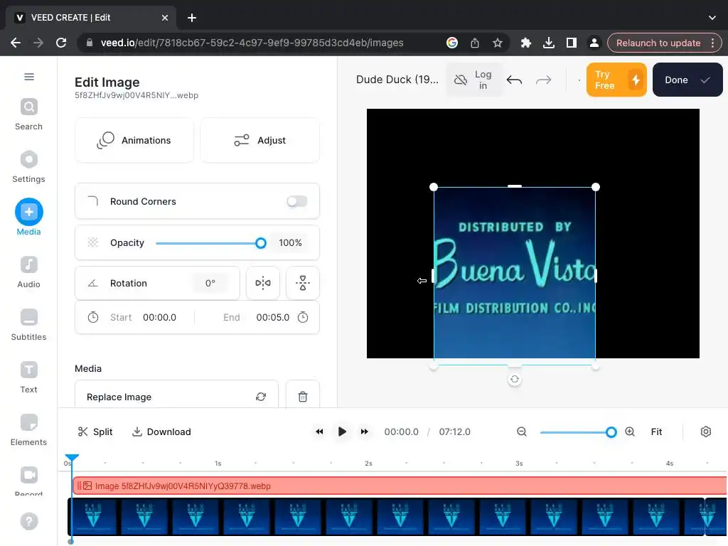Viewport: 728px width, 546px height.
Task: Redo the last edit
Action: 543,80
